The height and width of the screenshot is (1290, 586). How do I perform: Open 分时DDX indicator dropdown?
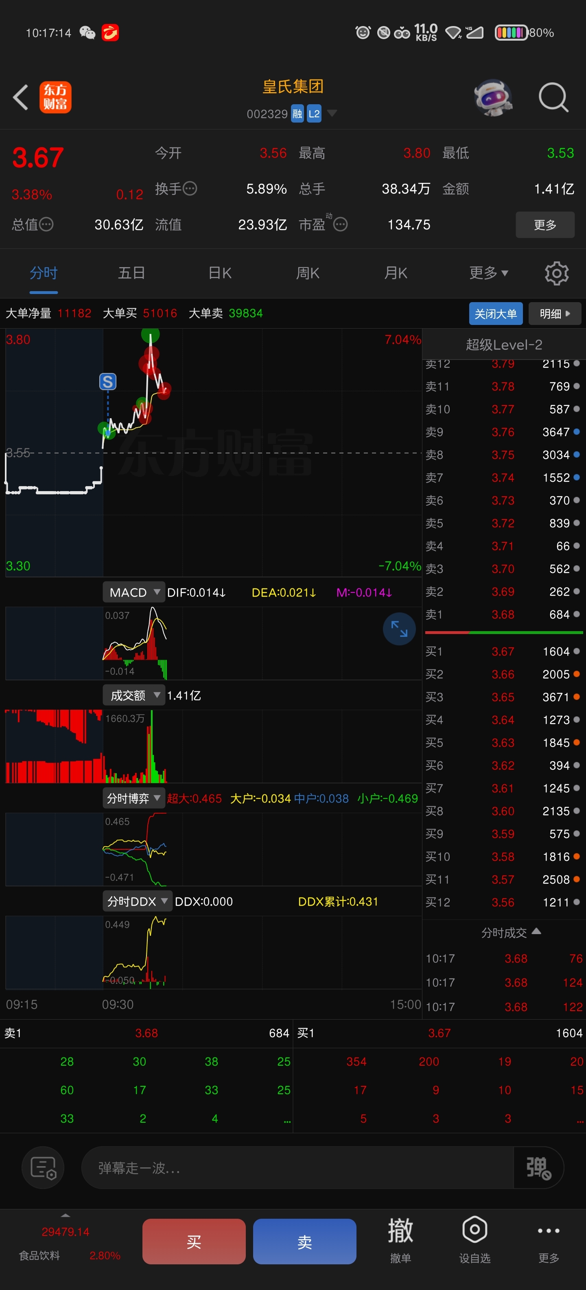137,902
